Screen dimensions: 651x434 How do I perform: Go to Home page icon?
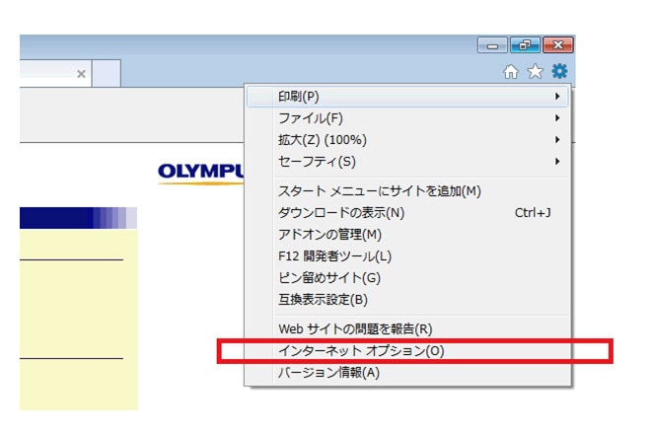point(511,71)
